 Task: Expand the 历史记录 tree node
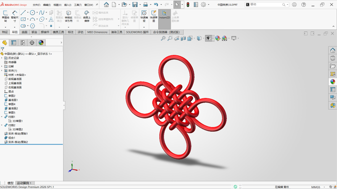click(x=2, y=58)
